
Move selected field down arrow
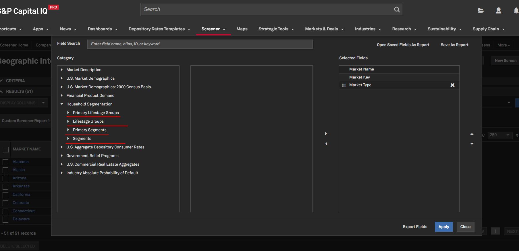click(472, 144)
